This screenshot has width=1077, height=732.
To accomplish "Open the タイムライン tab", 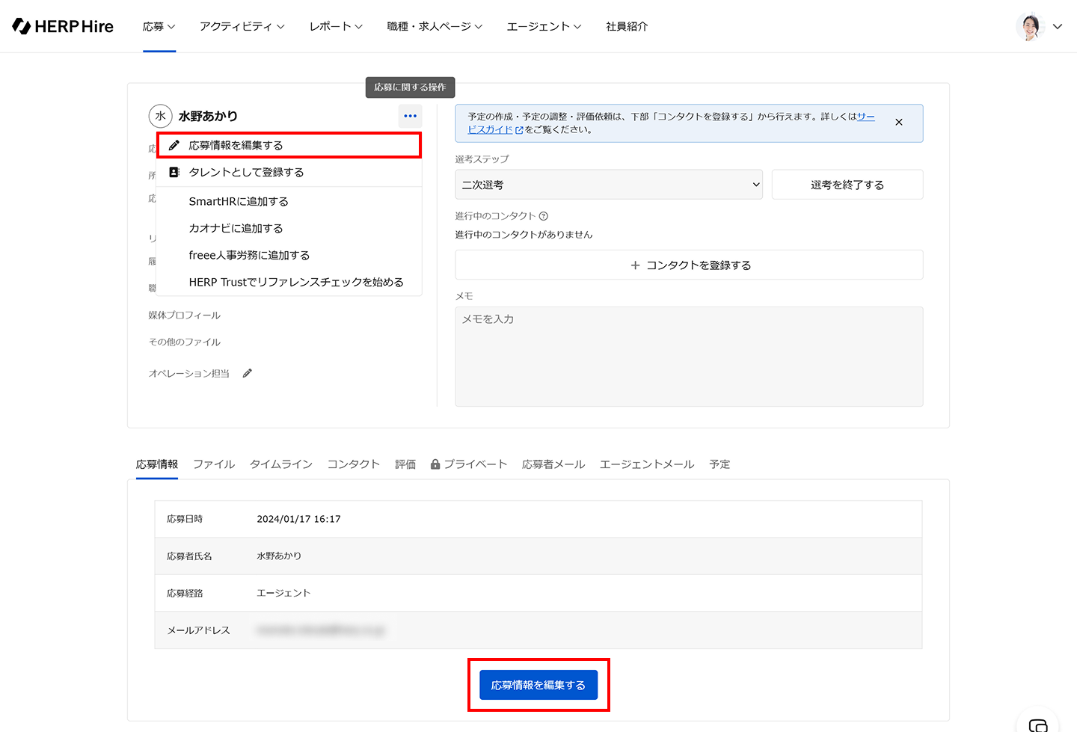I will 281,464.
